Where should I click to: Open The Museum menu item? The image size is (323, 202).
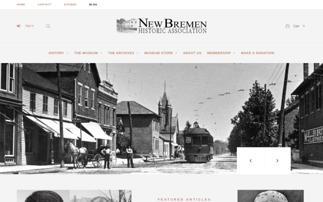[x=86, y=53]
